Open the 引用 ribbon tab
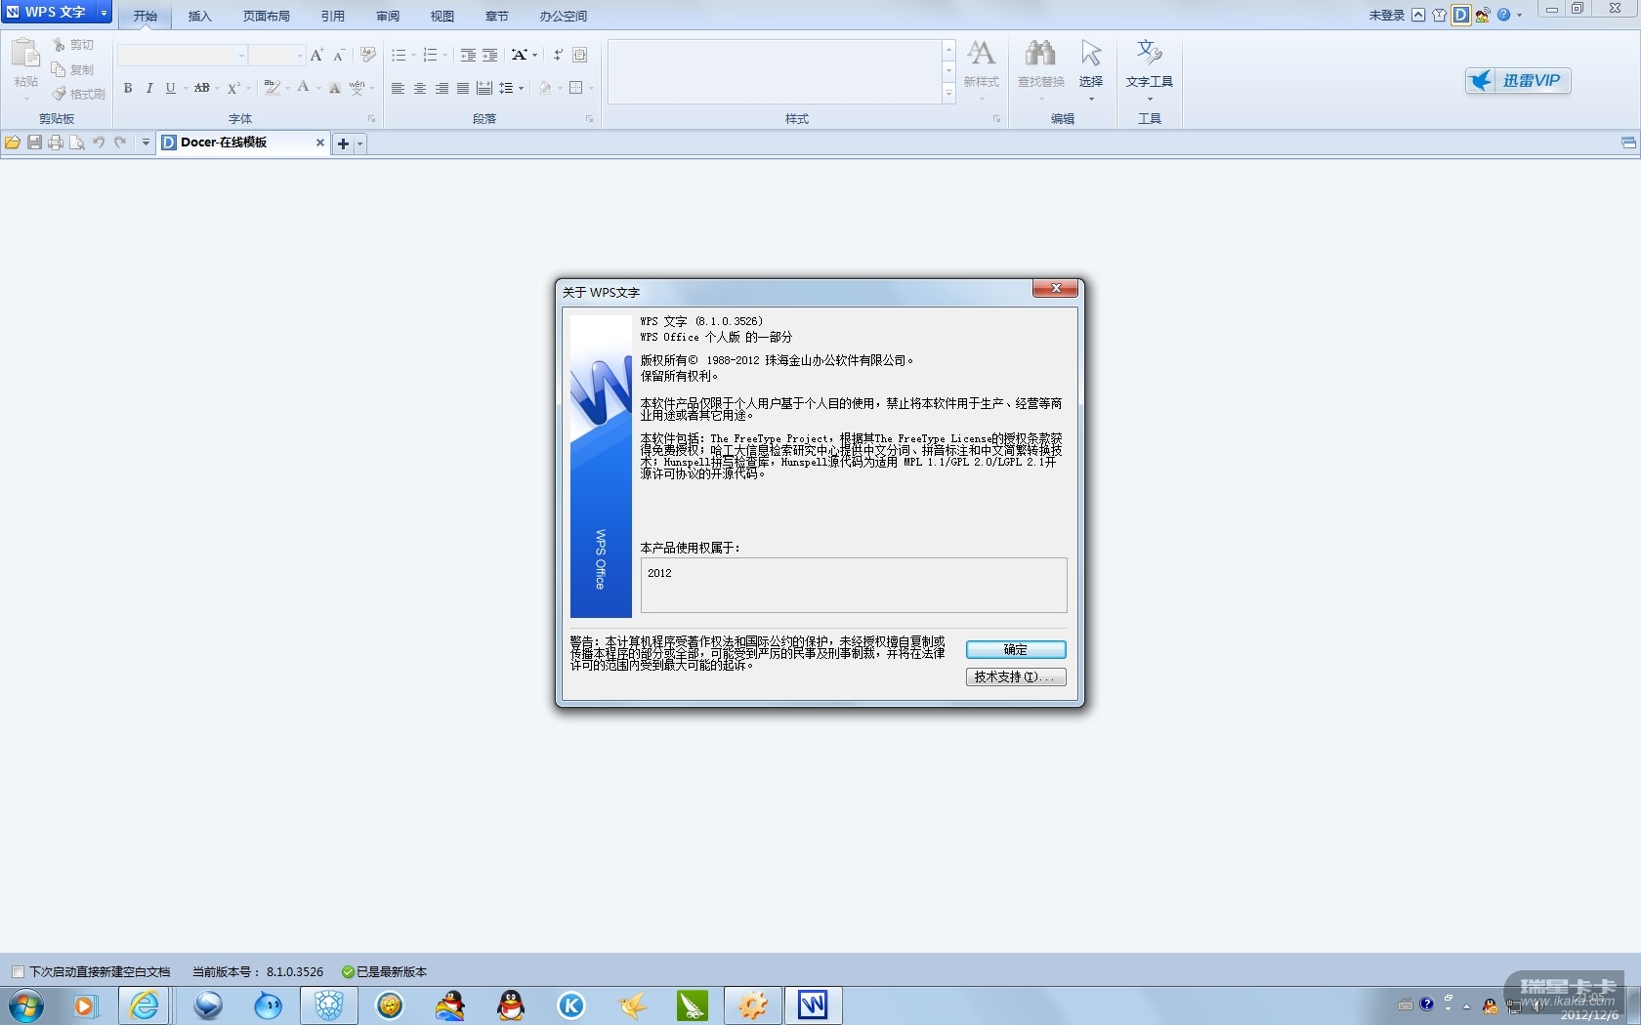The width and height of the screenshot is (1641, 1025). (333, 16)
